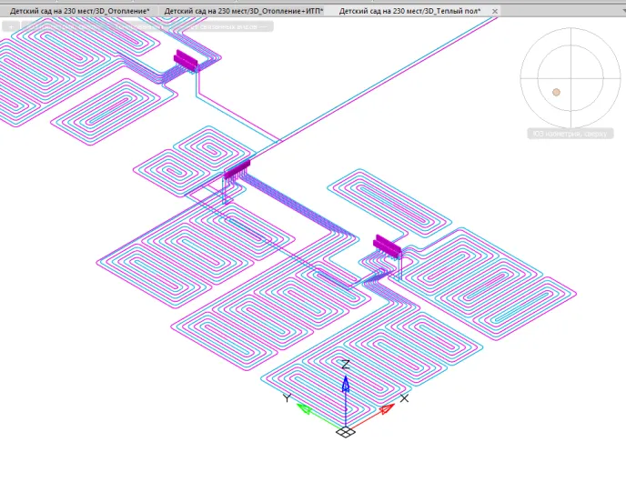The width and height of the screenshot is (626, 482).
Task: Open the 3D_Отопление+ИТП document tab
Action: pyautogui.click(x=244, y=11)
